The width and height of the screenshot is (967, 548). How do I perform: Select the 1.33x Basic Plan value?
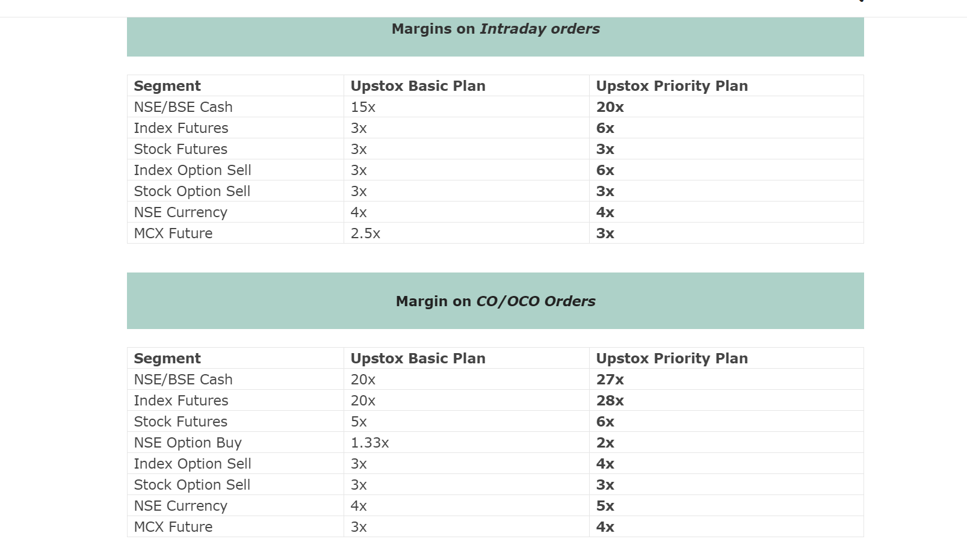tap(370, 443)
